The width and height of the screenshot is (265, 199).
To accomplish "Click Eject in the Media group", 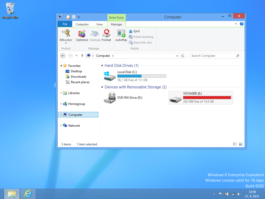I will [x=134, y=31].
